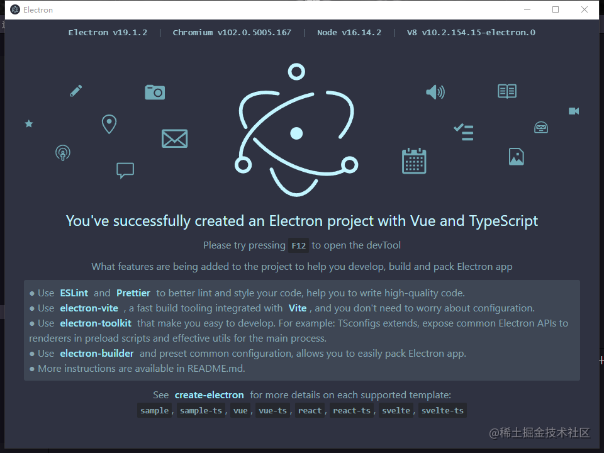This screenshot has height=453, width=604.
Task: Open the Prettier link
Action: pos(133,293)
